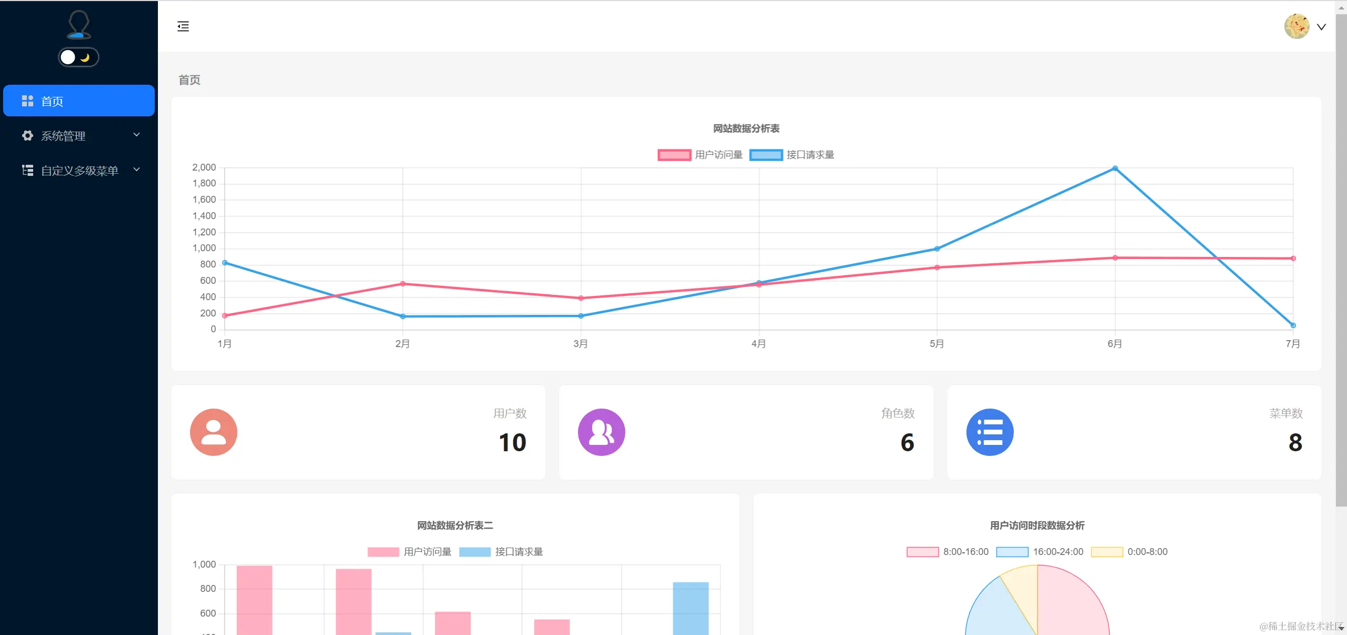
Task: Click the user avatar image at top right
Action: click(x=1296, y=26)
